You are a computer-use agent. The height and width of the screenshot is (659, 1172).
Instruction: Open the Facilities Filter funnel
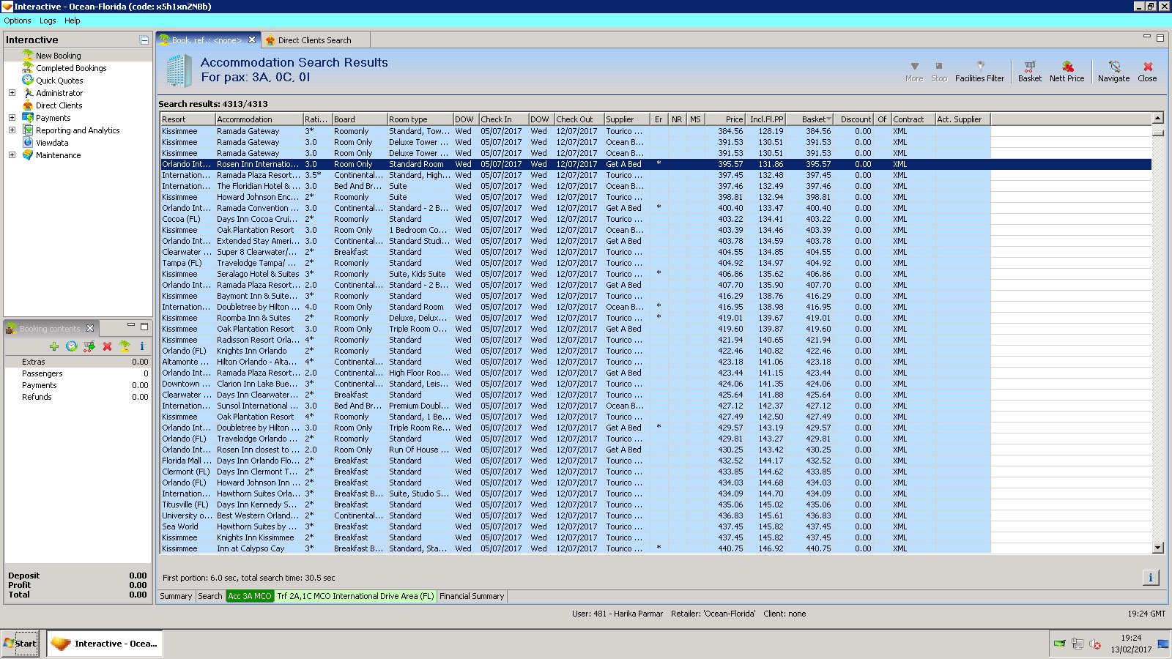[x=979, y=71]
